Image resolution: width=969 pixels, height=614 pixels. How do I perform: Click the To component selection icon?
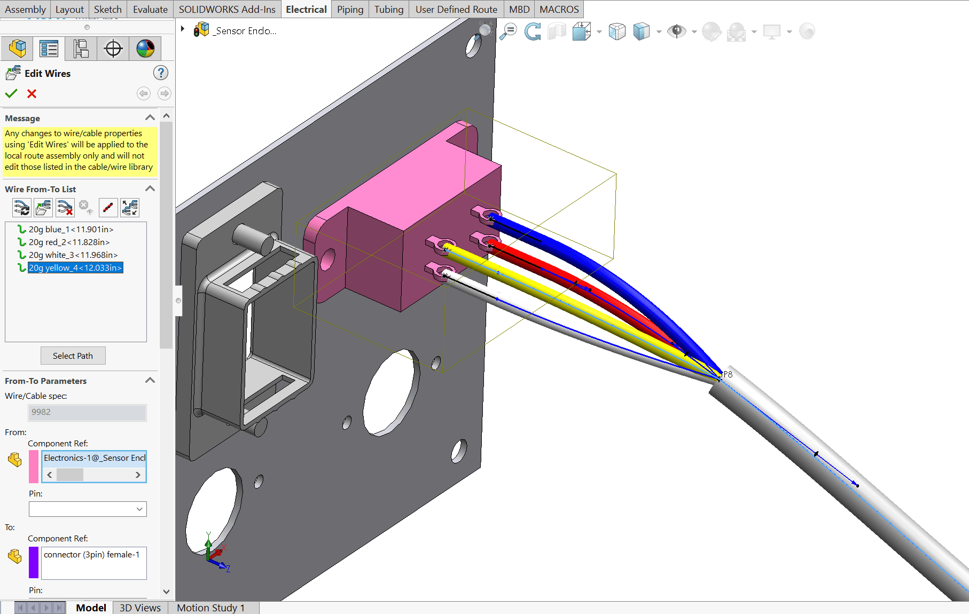pyautogui.click(x=15, y=556)
